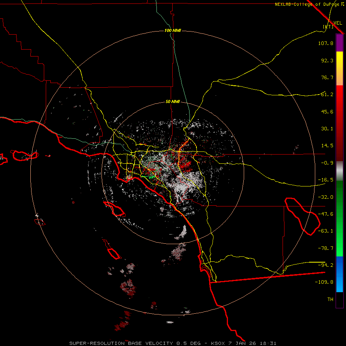Click the 14.5 velocity scale value

(327, 146)
